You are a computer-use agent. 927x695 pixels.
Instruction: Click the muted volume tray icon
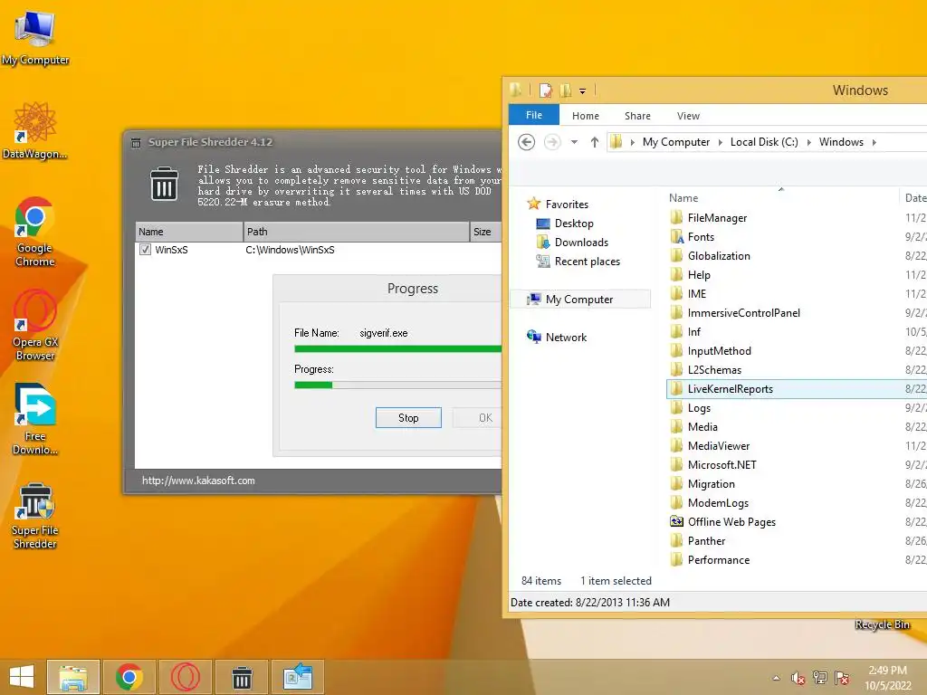coord(798,678)
